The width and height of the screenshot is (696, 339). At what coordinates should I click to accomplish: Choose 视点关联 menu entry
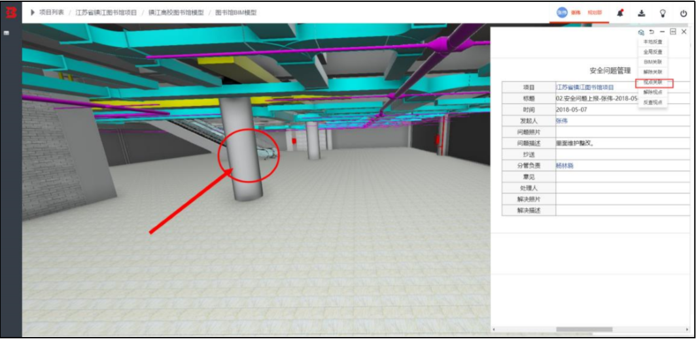point(653,82)
